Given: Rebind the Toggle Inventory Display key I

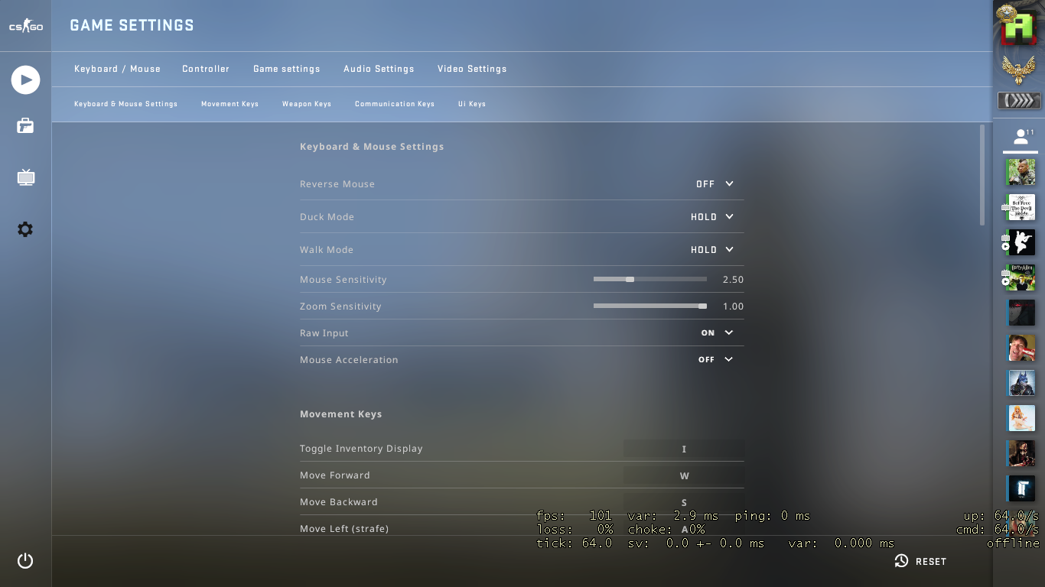Looking at the screenshot, I should (x=684, y=449).
